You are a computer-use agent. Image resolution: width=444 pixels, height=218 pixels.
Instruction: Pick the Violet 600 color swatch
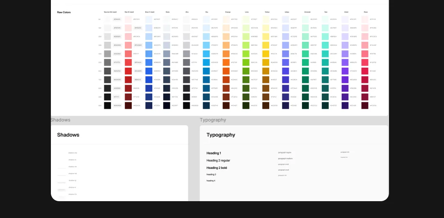pyautogui.click(x=345, y=71)
